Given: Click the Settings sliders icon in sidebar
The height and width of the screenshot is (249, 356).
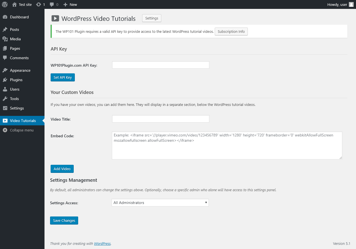Looking at the screenshot, I should click(5, 108).
